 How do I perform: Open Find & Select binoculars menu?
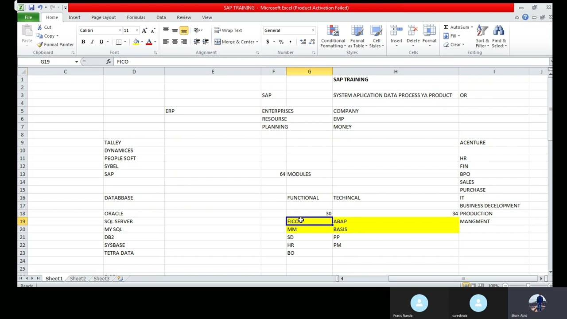[x=499, y=37]
